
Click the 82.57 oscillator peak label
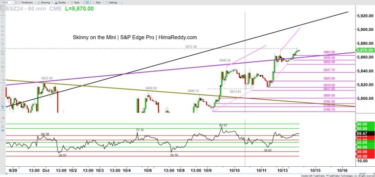223,125
